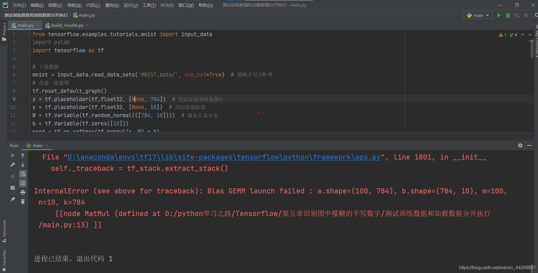Rerun the main program

12,155
